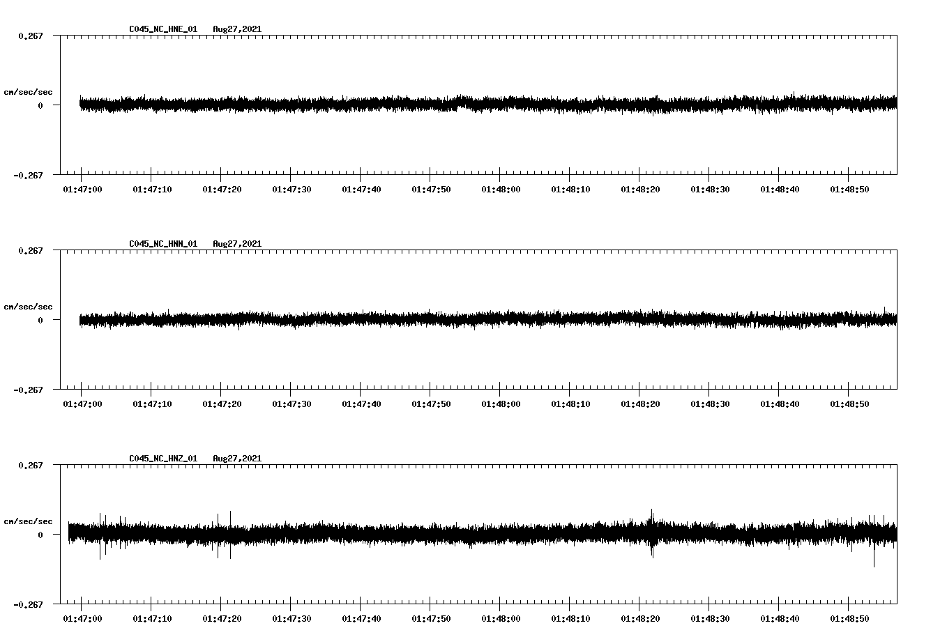Click 01:47:00 time label under HNZ plot

pyautogui.click(x=82, y=618)
